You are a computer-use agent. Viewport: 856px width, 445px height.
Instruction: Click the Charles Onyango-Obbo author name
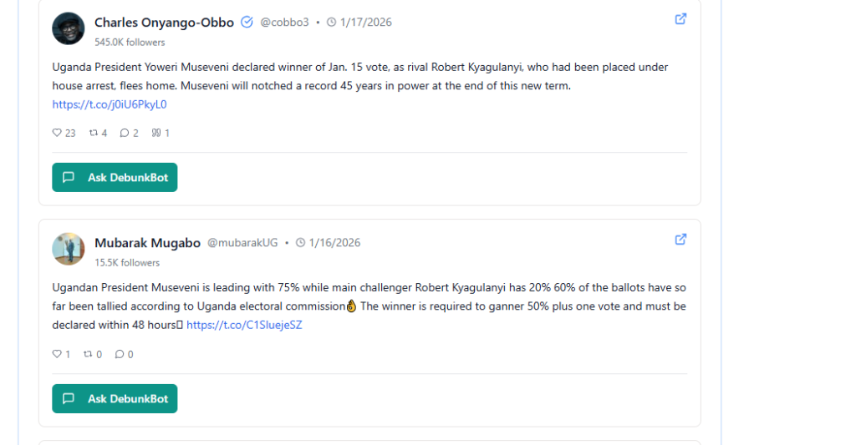pyautogui.click(x=164, y=23)
